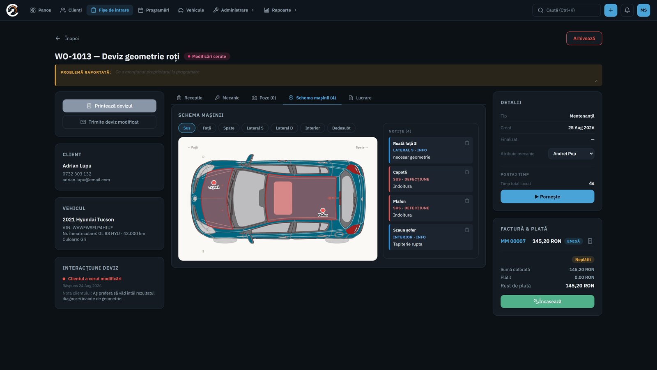Screen dimensions: 657x370
Task: Delete the Scaun șofer note
Action: point(467,230)
